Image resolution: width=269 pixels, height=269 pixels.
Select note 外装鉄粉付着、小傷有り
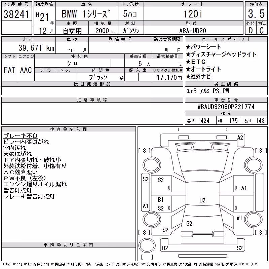click(35, 166)
